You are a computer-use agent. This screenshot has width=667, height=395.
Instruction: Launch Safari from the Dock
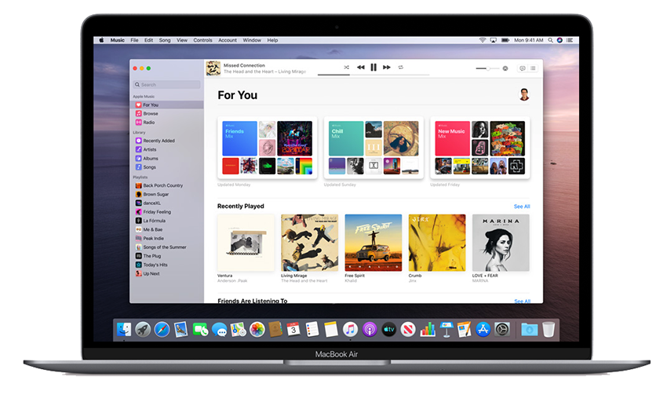click(162, 330)
